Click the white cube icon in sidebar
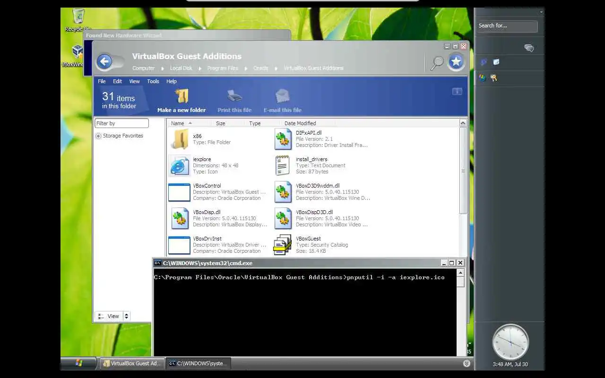Screen dimensions: 605x378 496,62
